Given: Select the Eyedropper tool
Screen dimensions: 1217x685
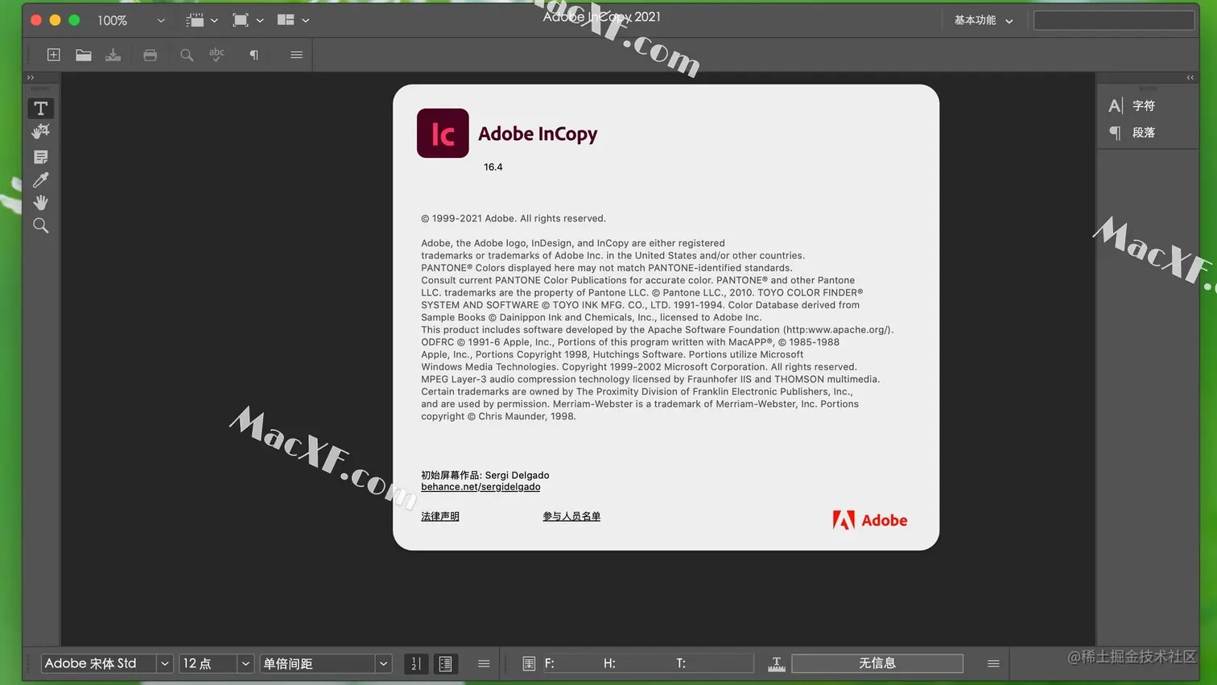Looking at the screenshot, I should pyautogui.click(x=40, y=180).
